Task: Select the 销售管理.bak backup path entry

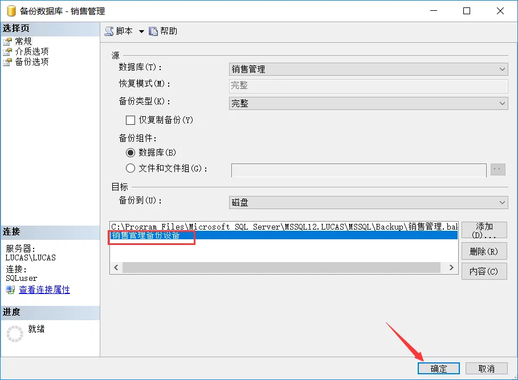Action: [x=284, y=227]
